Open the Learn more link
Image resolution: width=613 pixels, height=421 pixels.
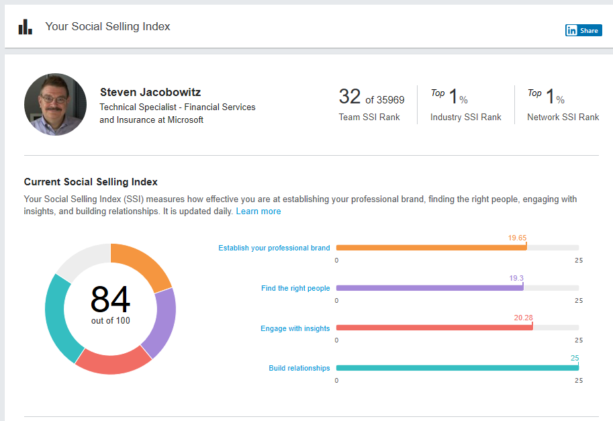pyautogui.click(x=258, y=212)
